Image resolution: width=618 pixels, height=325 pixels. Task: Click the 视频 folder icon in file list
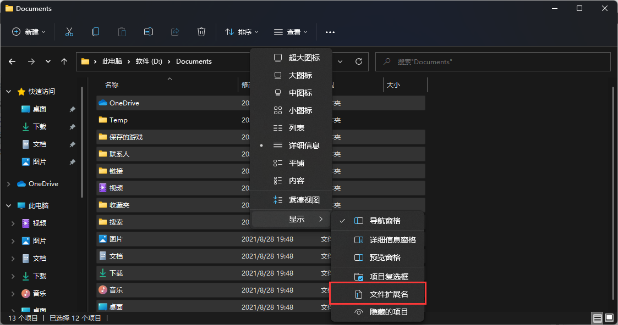[x=103, y=188]
